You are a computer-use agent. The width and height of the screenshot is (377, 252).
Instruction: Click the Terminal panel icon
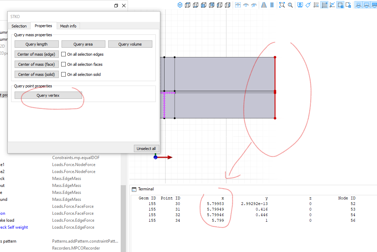pyautogui.click(x=134, y=189)
